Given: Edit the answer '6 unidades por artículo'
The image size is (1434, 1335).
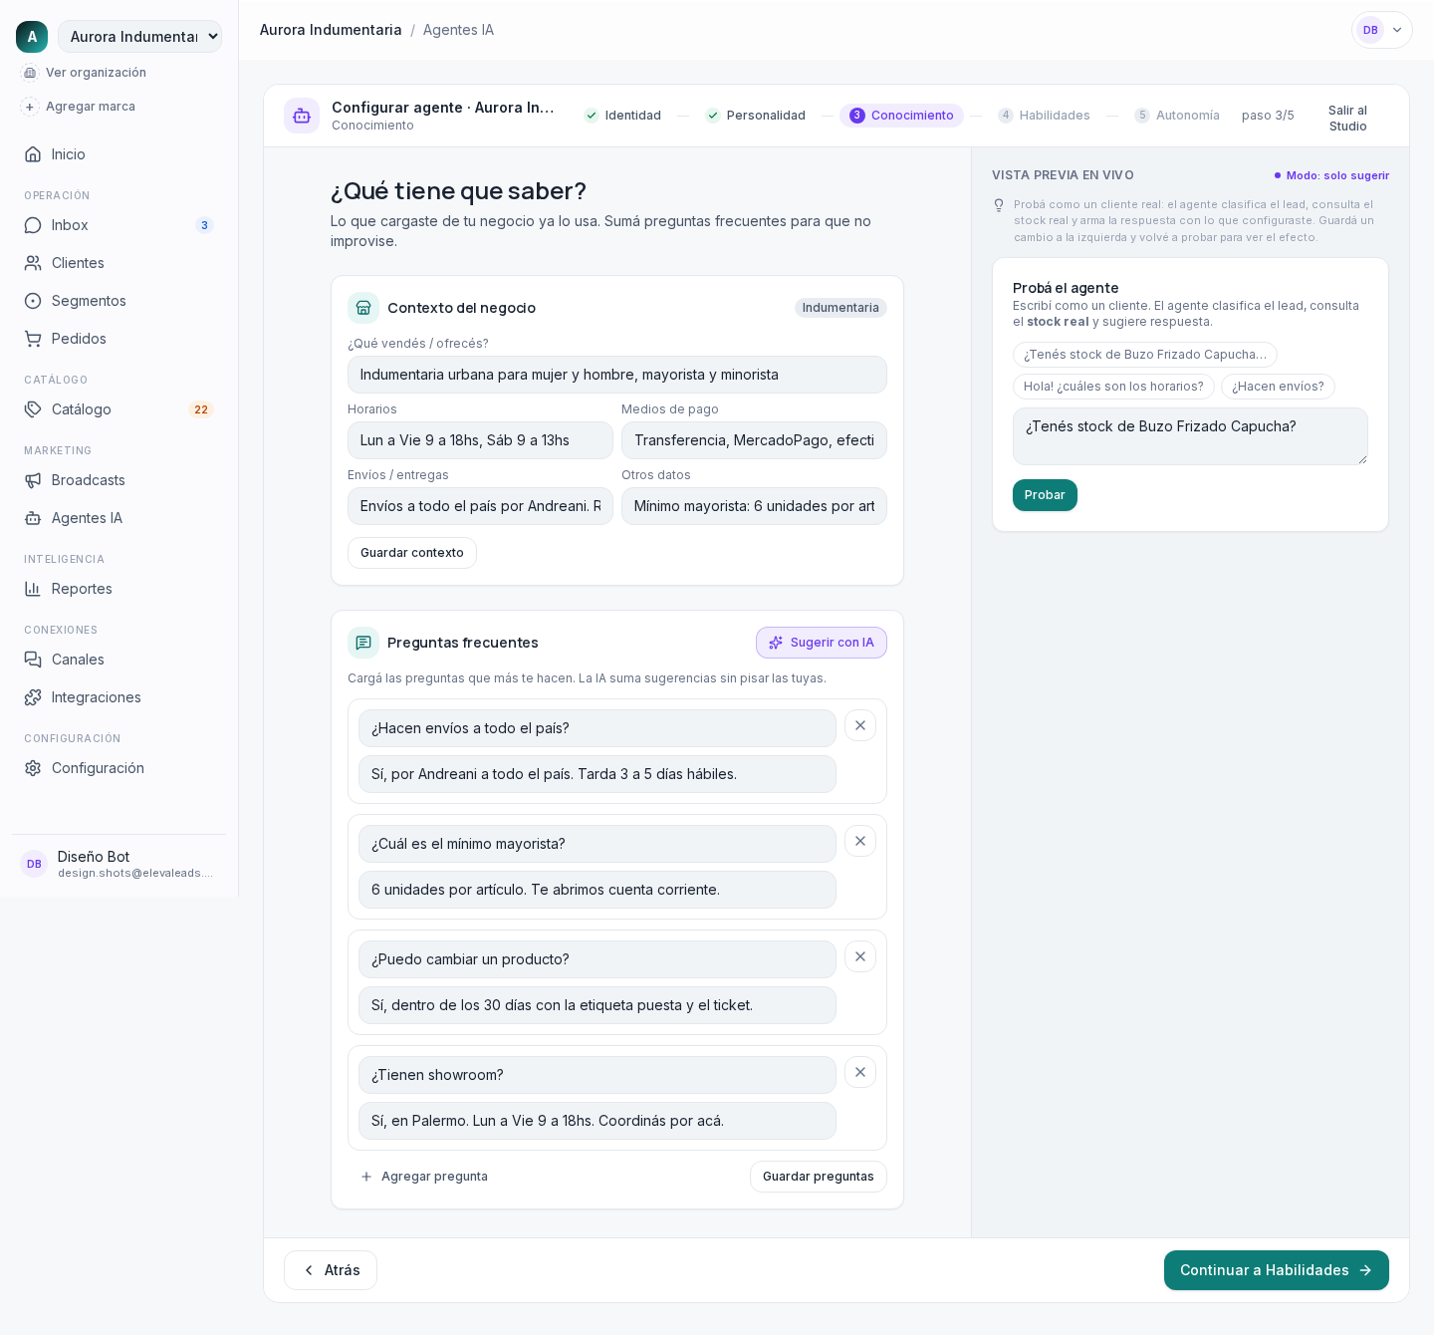Looking at the screenshot, I should (597, 890).
